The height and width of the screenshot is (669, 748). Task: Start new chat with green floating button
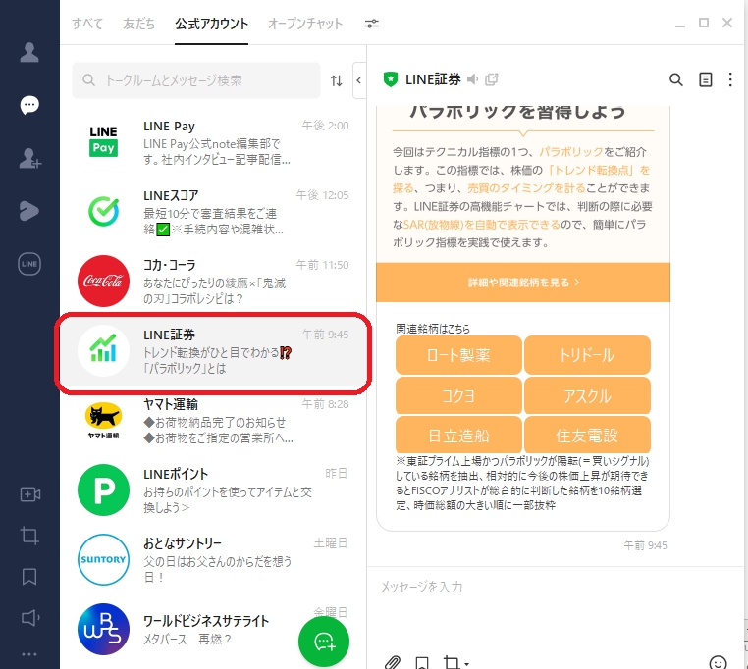click(324, 642)
